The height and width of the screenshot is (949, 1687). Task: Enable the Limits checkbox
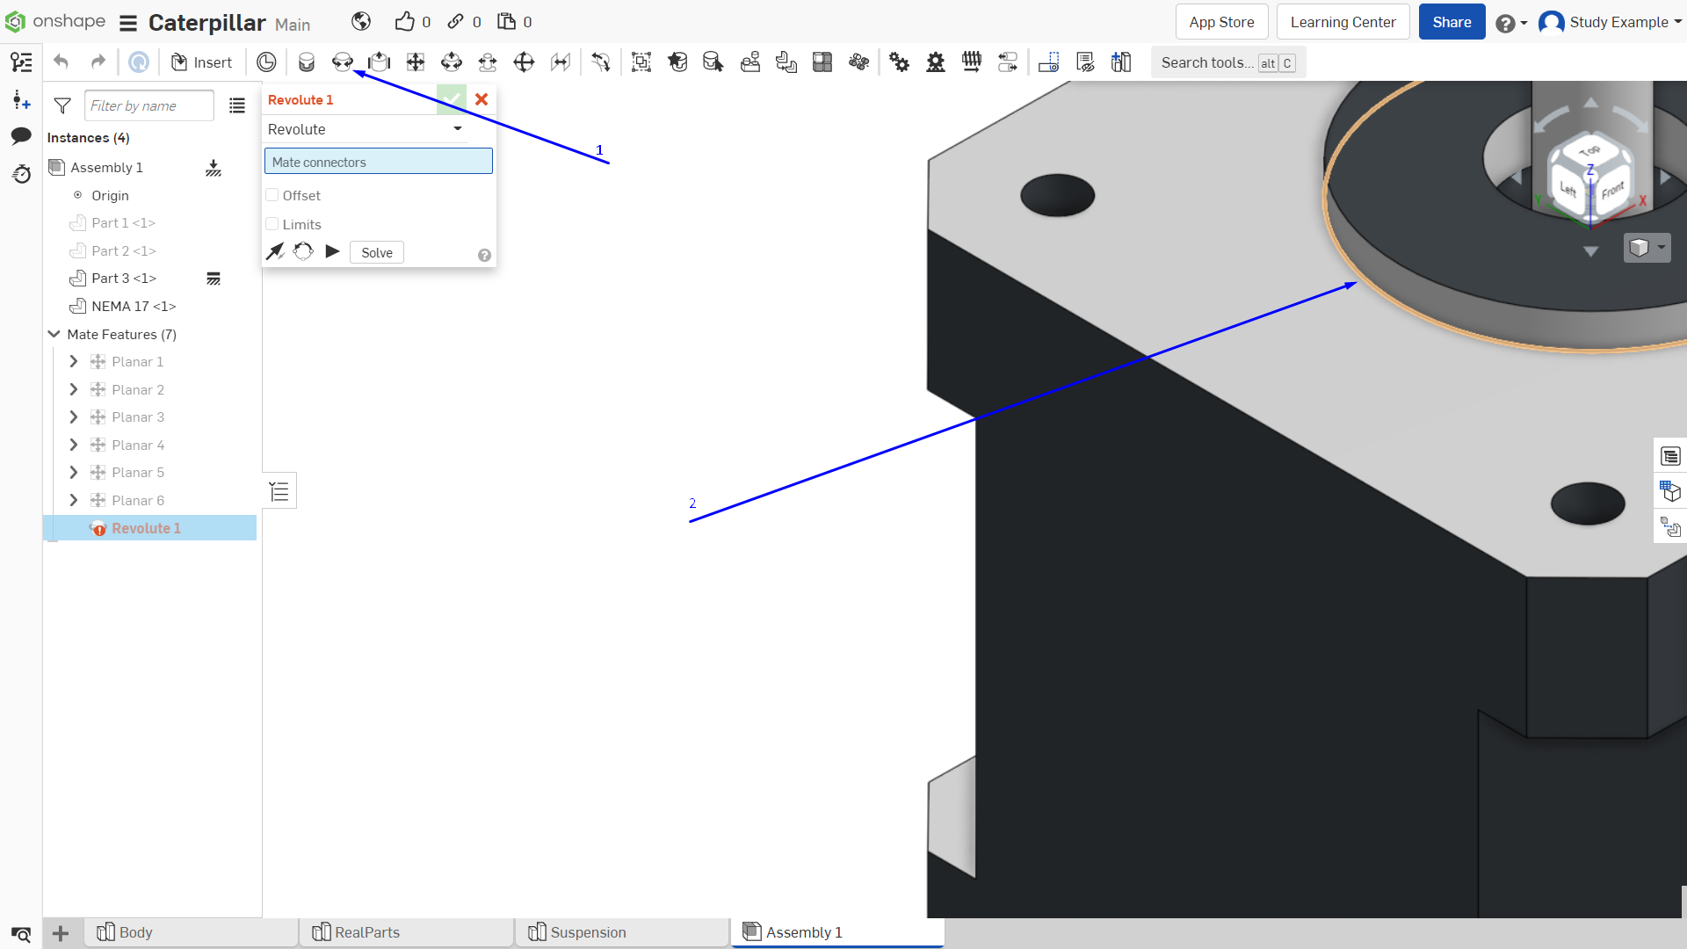click(272, 224)
